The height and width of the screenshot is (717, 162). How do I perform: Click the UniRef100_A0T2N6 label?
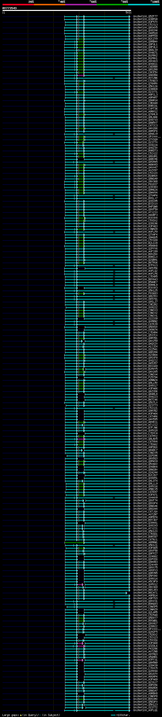coord(145,78)
